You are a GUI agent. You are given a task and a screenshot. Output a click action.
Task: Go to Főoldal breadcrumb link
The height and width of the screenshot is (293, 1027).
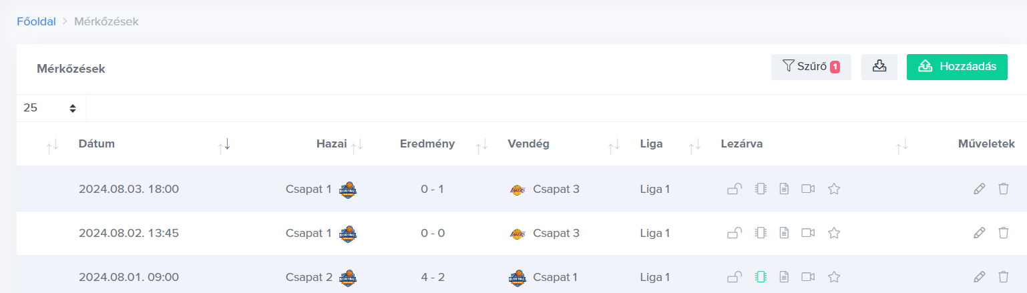point(36,21)
